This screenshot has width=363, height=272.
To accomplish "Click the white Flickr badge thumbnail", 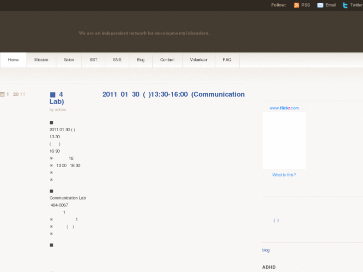I will pos(284,141).
